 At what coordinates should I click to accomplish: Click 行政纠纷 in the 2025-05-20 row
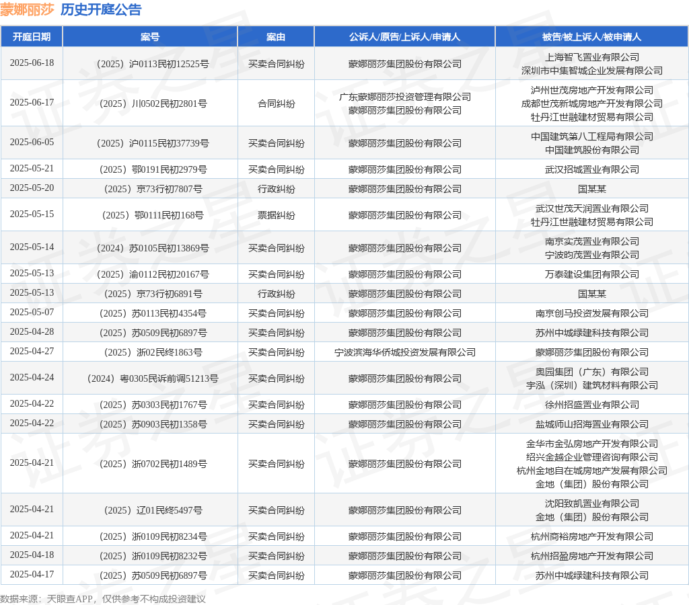tap(276, 189)
